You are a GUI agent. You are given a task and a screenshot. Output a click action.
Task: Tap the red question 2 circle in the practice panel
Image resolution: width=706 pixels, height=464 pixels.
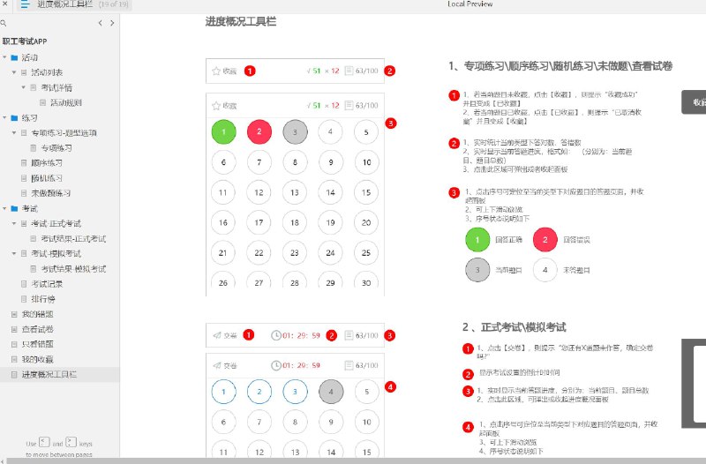tap(259, 131)
